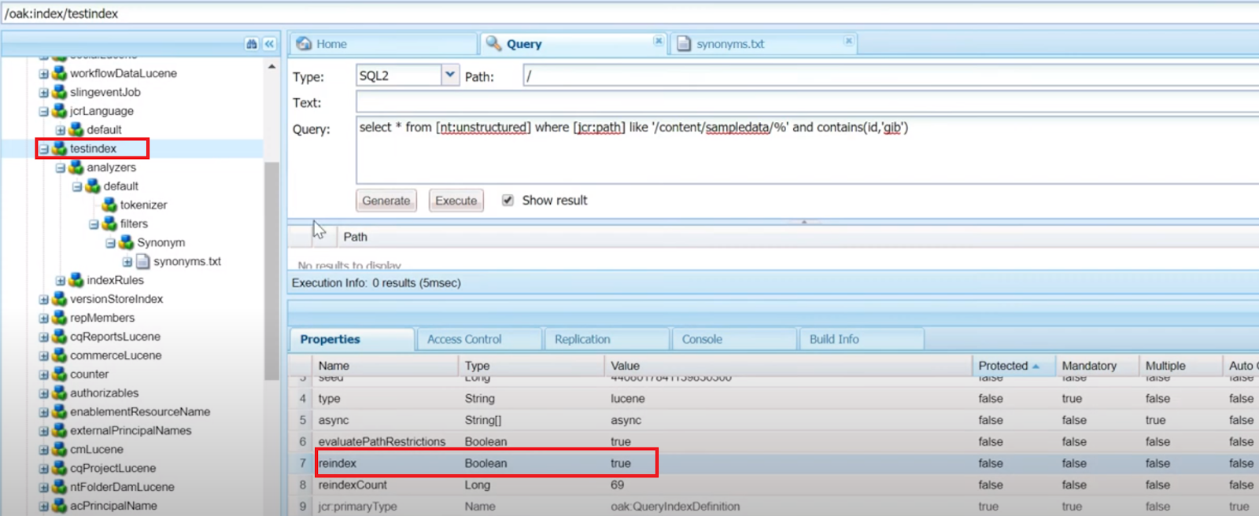
Task: Click the tree panel vertical scrollbar thumb
Action: [x=271, y=271]
